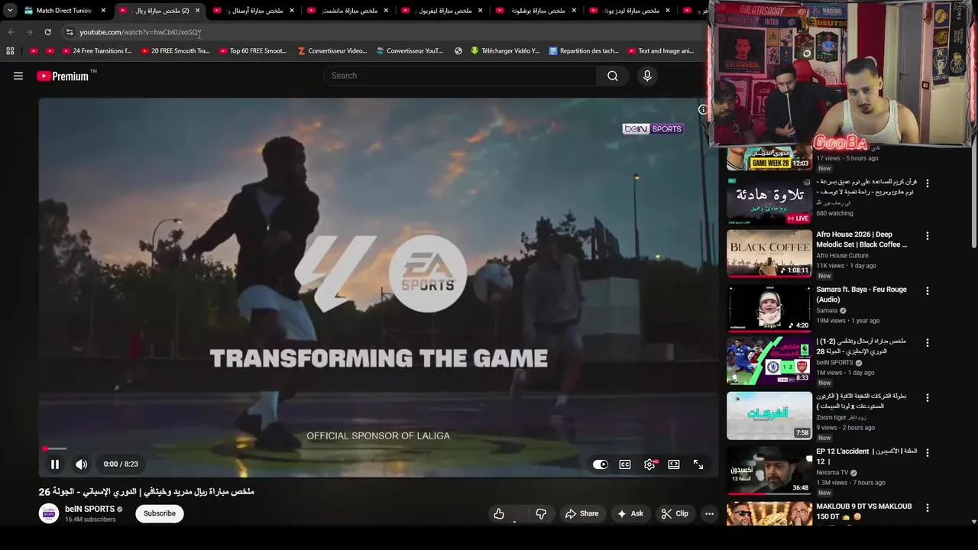Open the Ask AI button
Screen dimensions: 978x550
click(x=630, y=514)
